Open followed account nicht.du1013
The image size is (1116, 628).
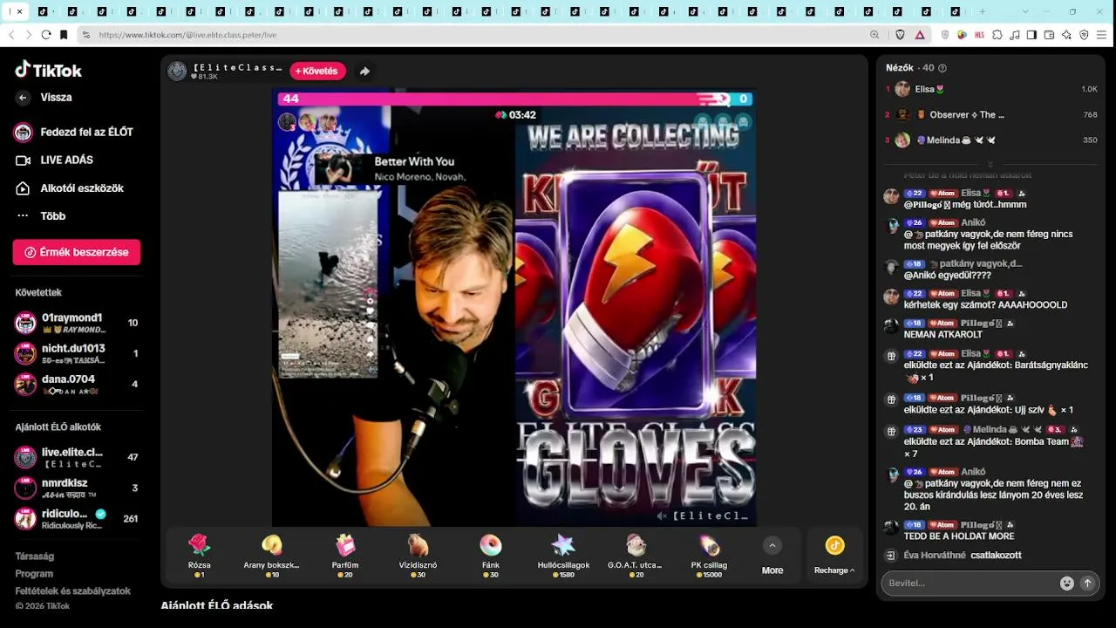click(x=77, y=353)
